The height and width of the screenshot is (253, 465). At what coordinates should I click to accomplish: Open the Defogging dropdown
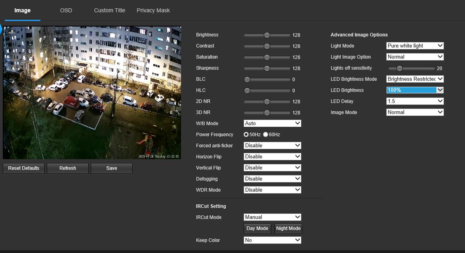272,179
